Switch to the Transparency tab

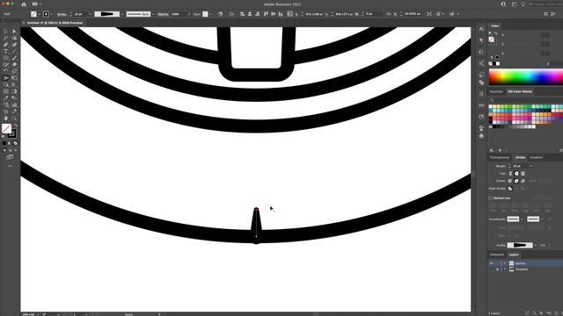tap(500, 157)
